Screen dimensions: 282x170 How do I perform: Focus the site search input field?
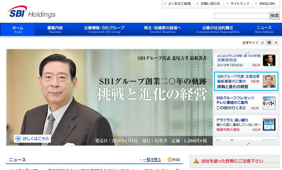click(242, 16)
